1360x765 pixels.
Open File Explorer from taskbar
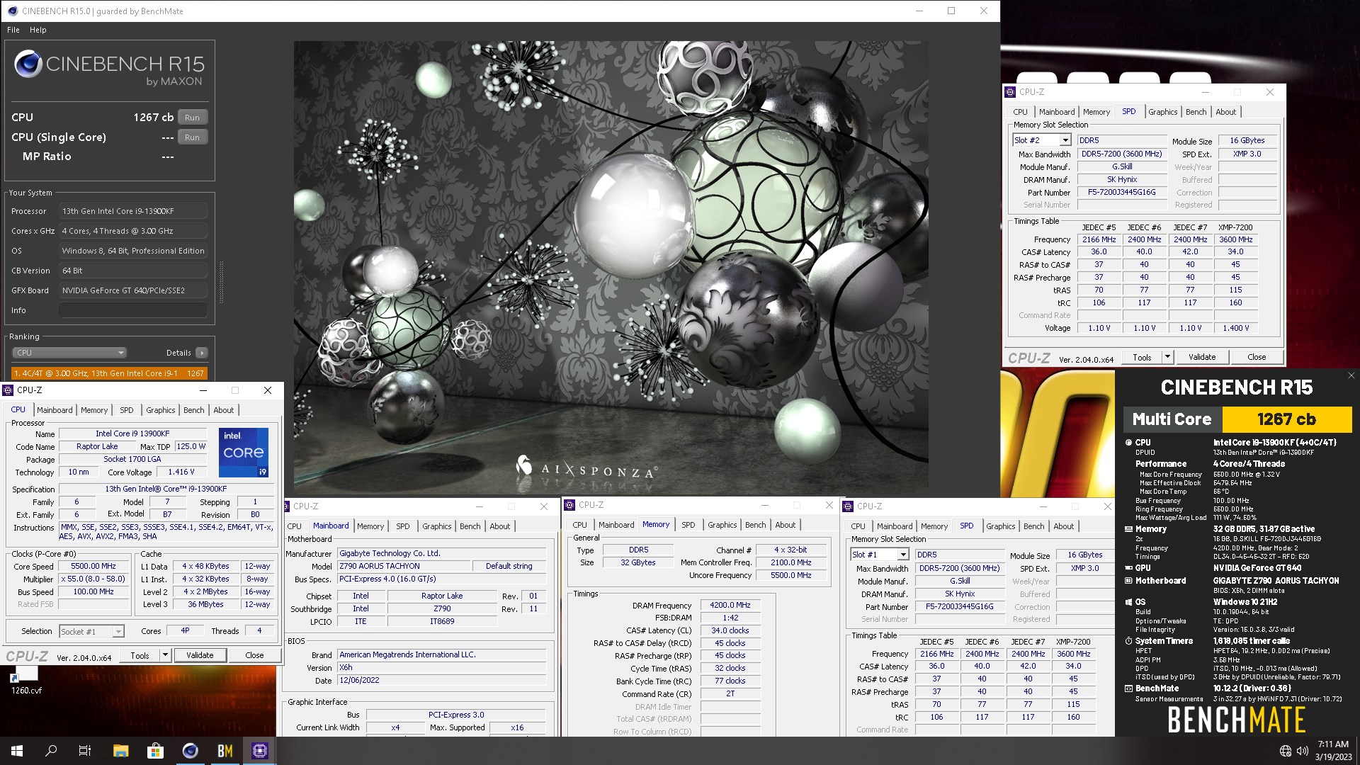point(120,751)
